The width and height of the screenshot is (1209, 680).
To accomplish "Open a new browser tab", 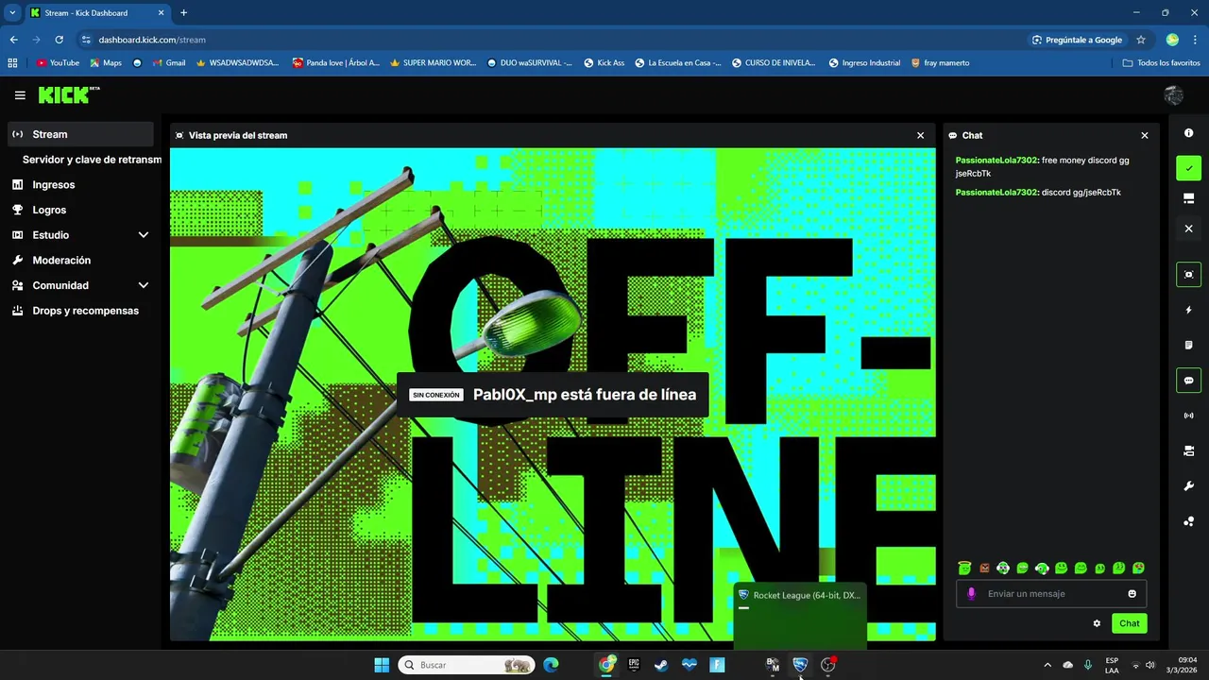I will pos(183,13).
